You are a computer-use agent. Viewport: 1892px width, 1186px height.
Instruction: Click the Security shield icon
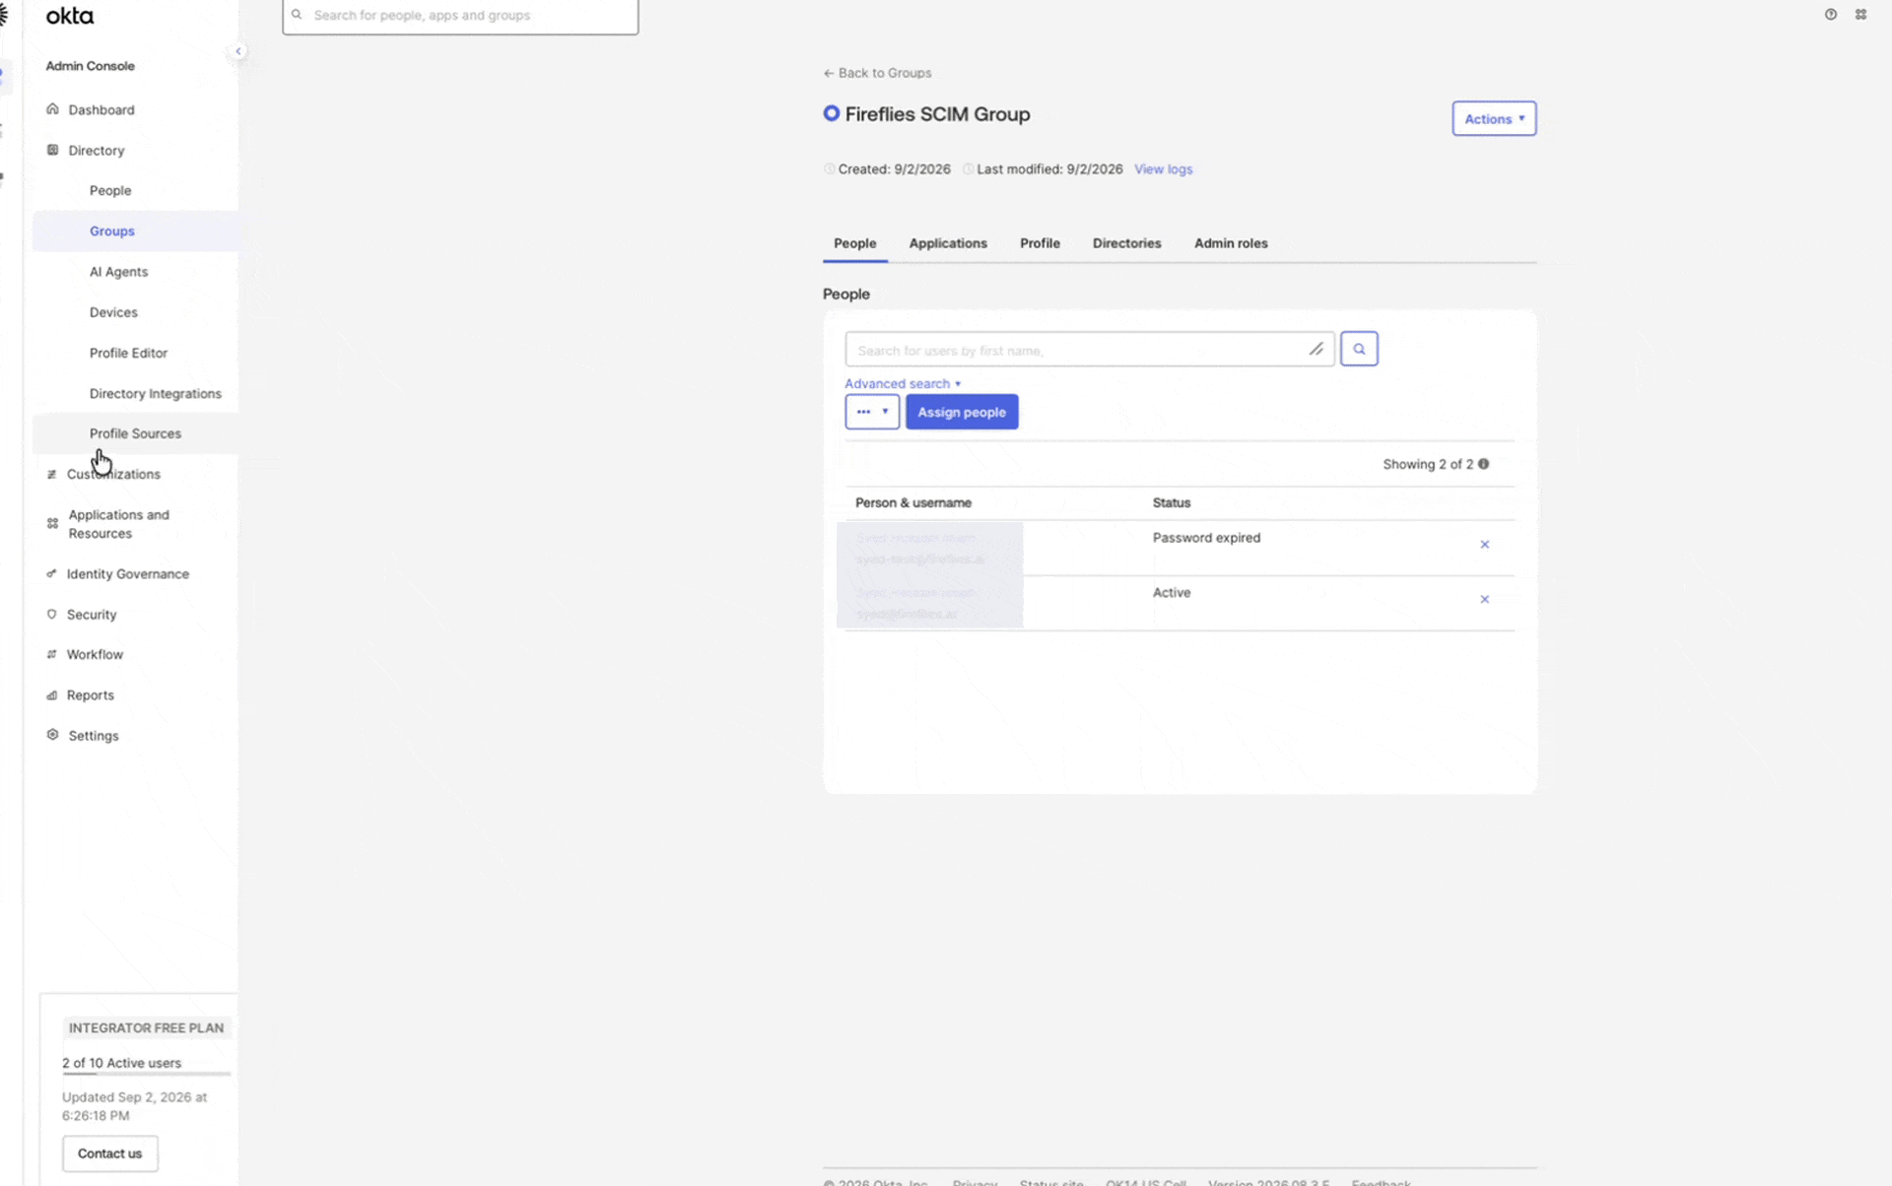[x=51, y=614]
